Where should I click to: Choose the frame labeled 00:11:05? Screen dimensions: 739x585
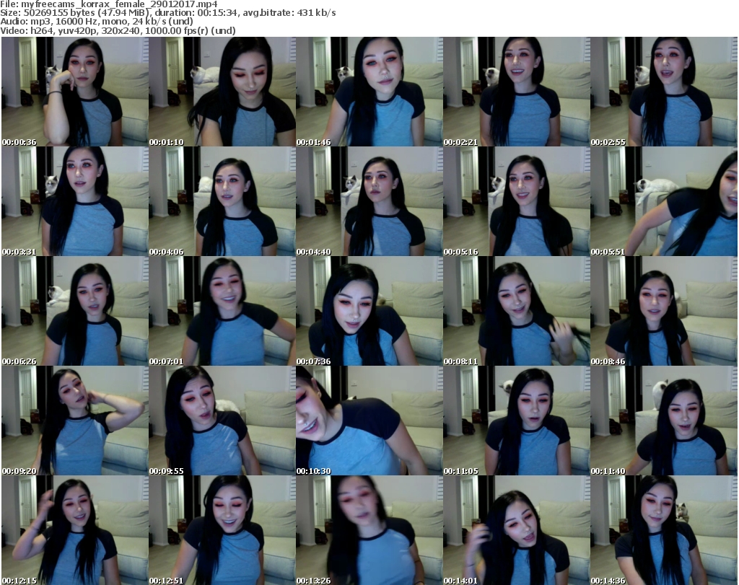(517, 421)
